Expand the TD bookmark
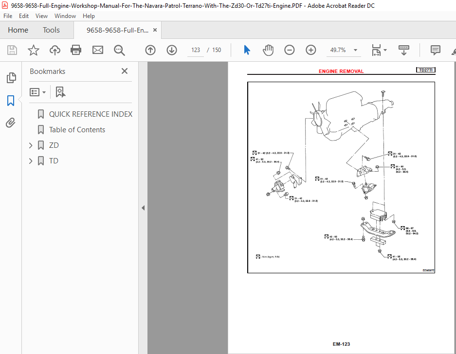 point(31,161)
